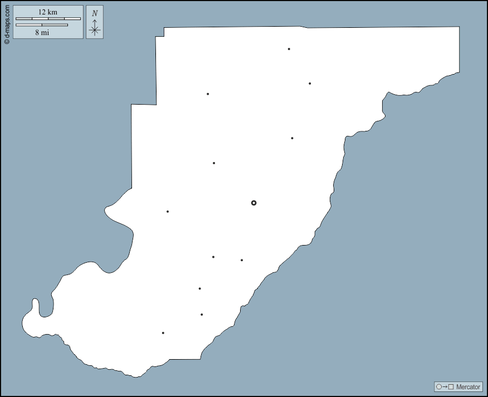Click the dot in the northwest part of the region
This screenshot has height=397, width=488.
tap(208, 94)
